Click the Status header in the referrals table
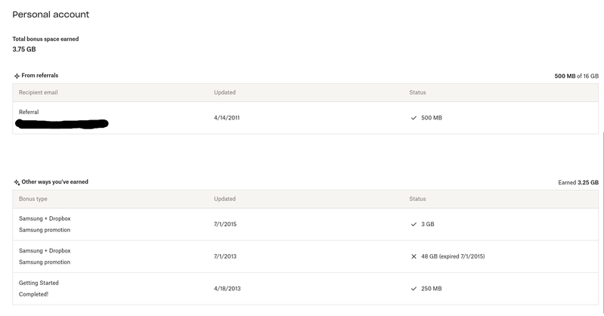604x316 pixels. click(417, 92)
